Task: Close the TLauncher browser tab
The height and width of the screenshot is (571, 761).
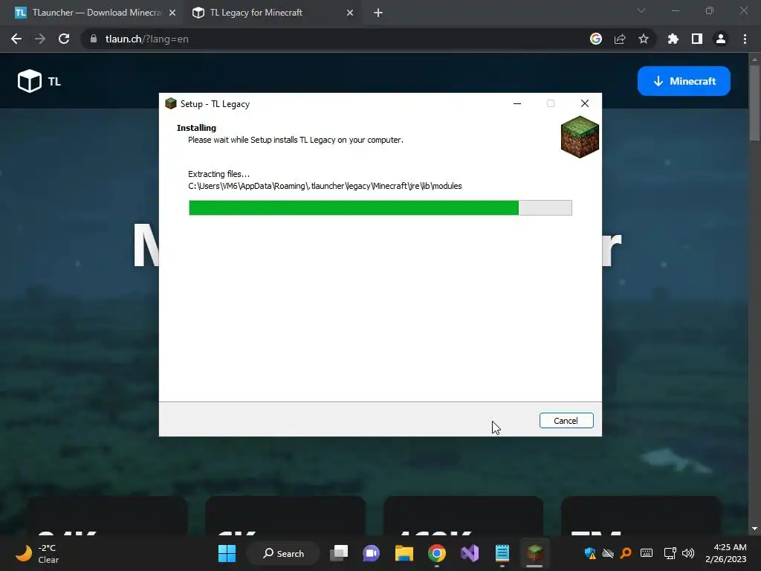Action: 172,13
